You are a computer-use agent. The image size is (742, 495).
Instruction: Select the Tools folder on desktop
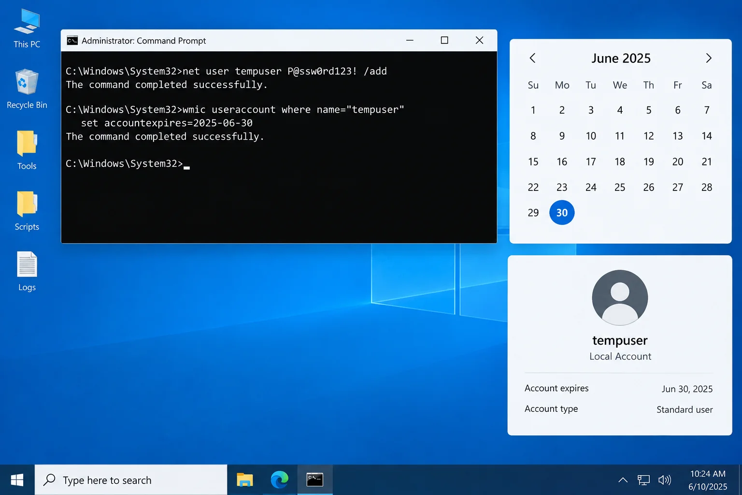click(x=27, y=150)
